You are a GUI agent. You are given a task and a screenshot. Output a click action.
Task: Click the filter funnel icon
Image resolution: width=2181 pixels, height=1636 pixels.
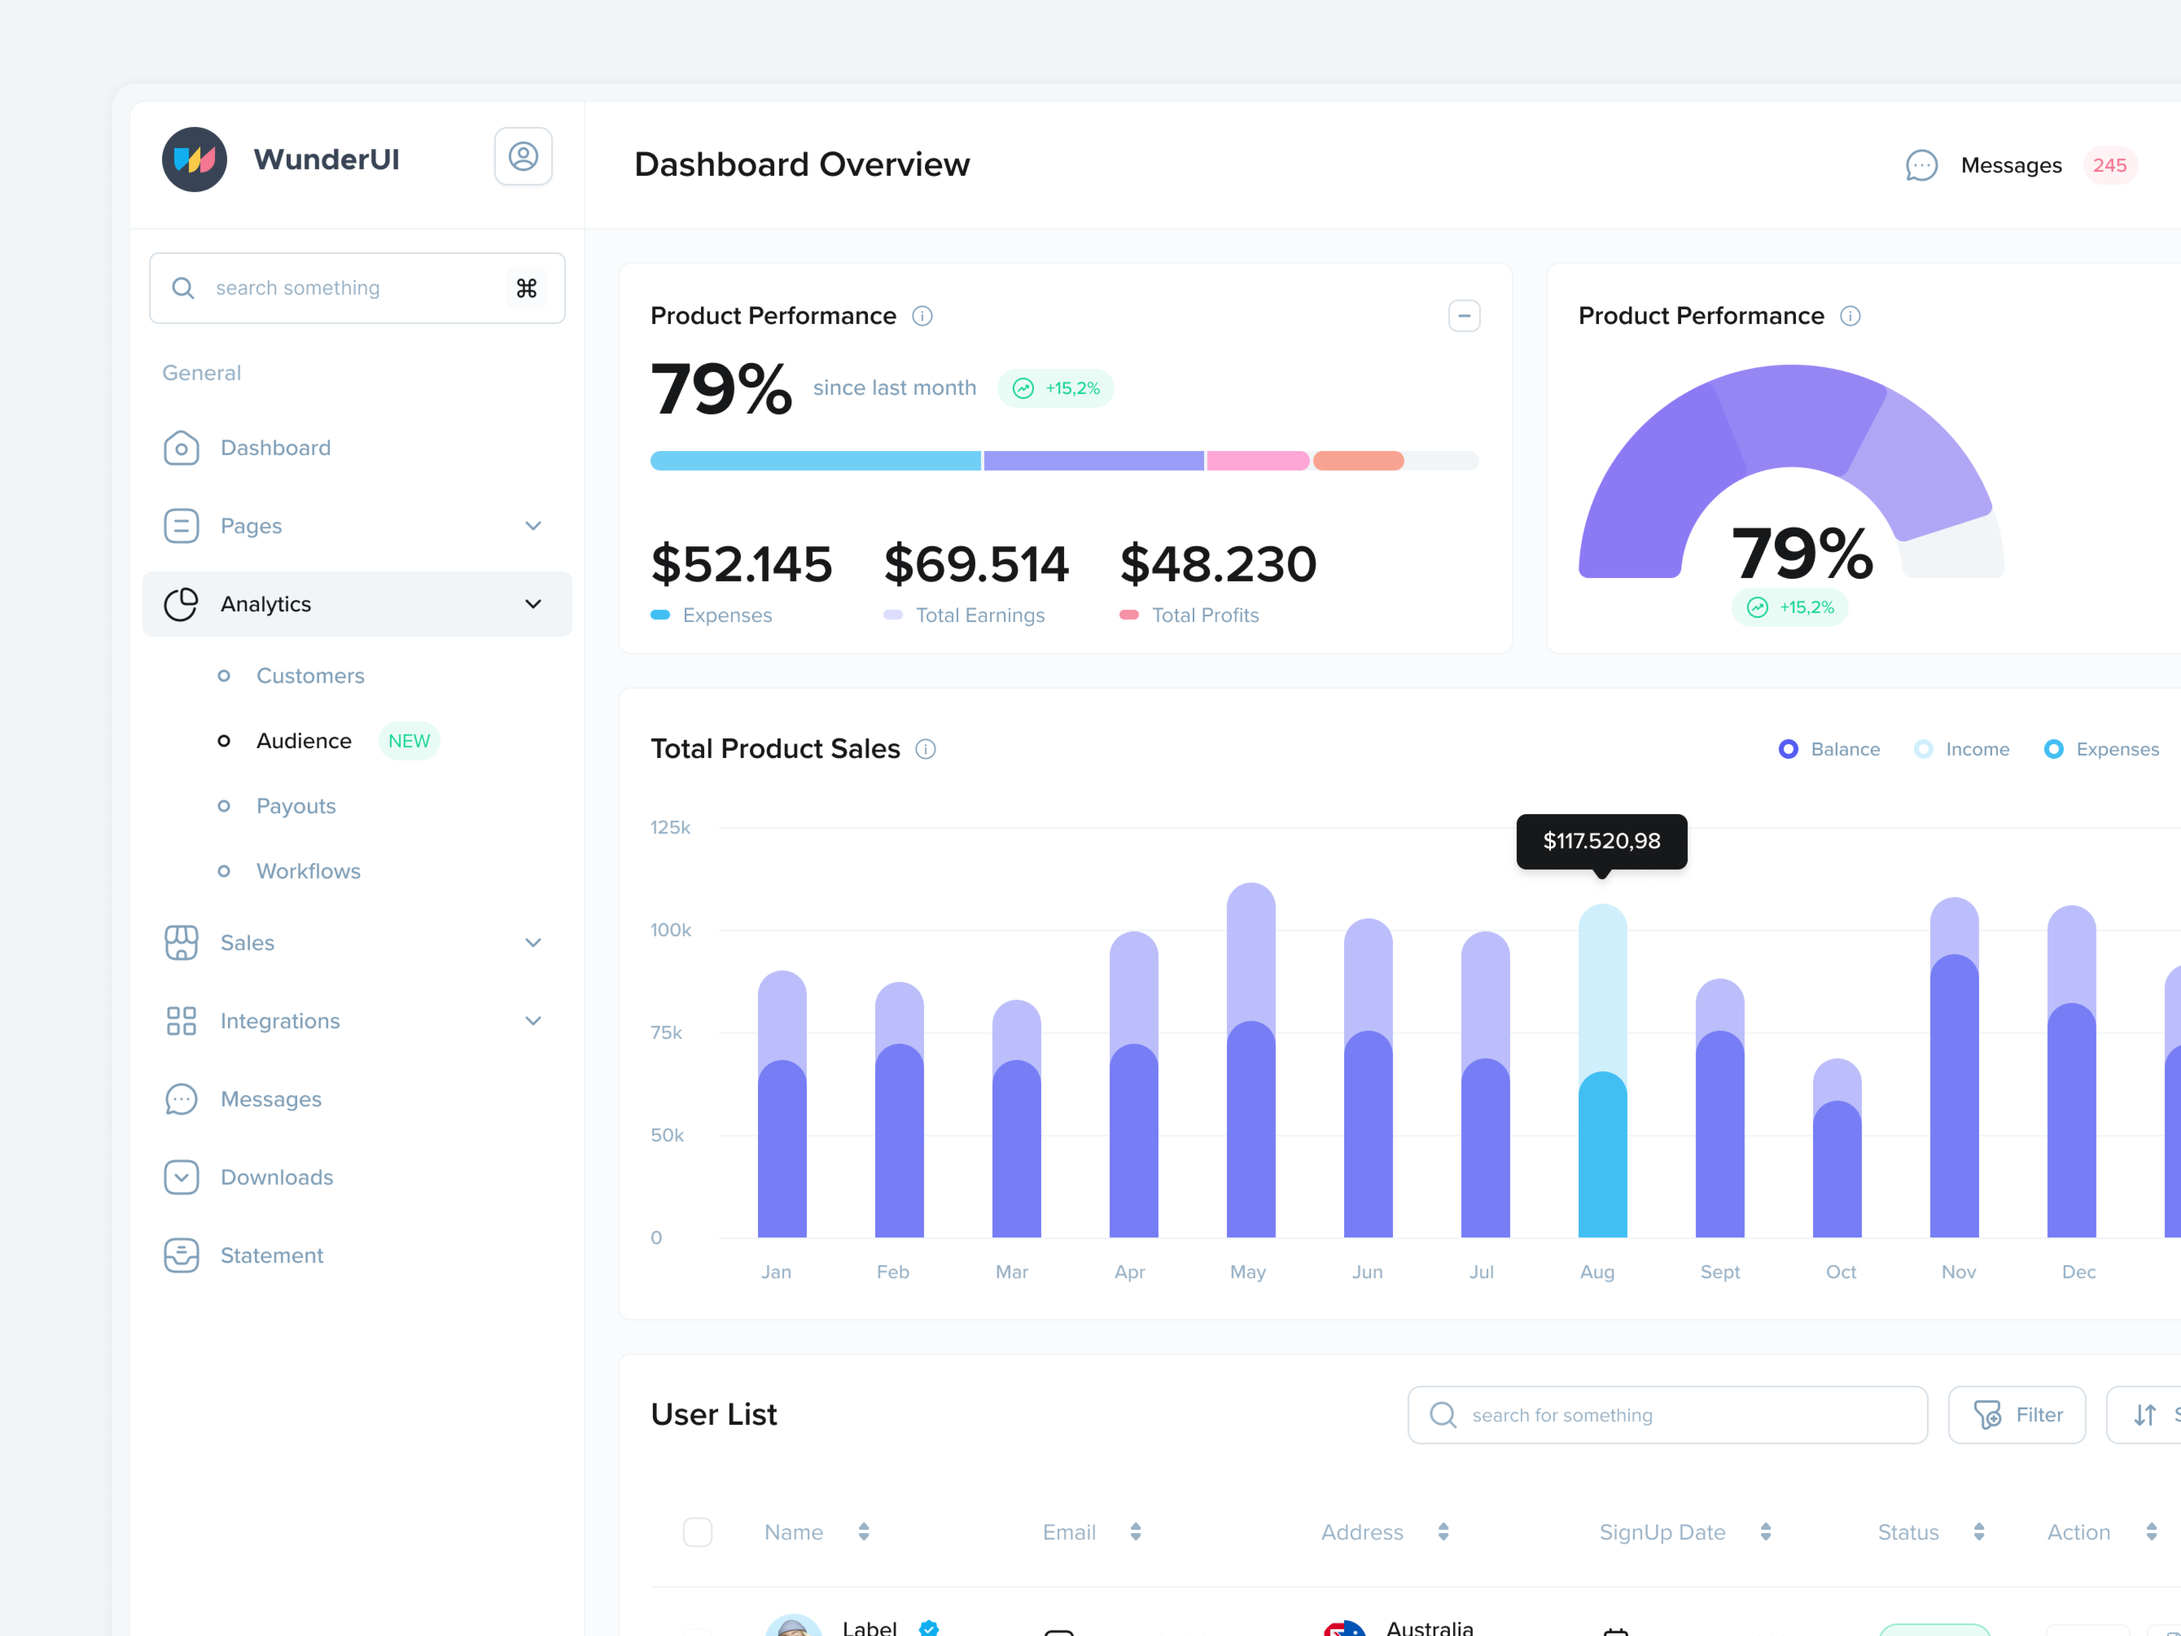click(x=1988, y=1415)
